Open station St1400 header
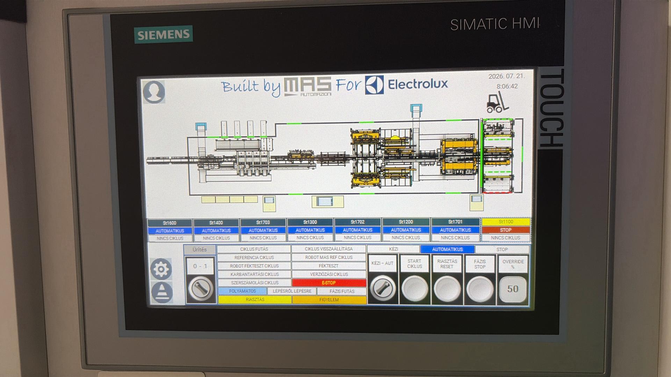671x377 pixels. 216,222
